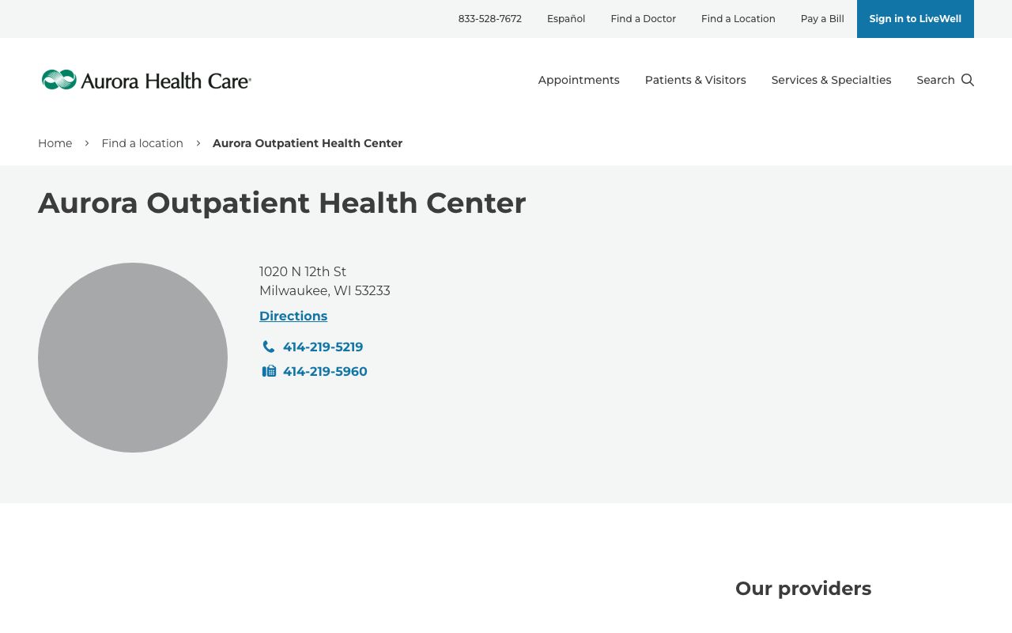
Task: Open the search magnifier icon
Action: (967, 80)
